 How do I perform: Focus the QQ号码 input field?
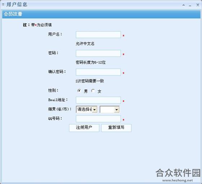coord(98,119)
